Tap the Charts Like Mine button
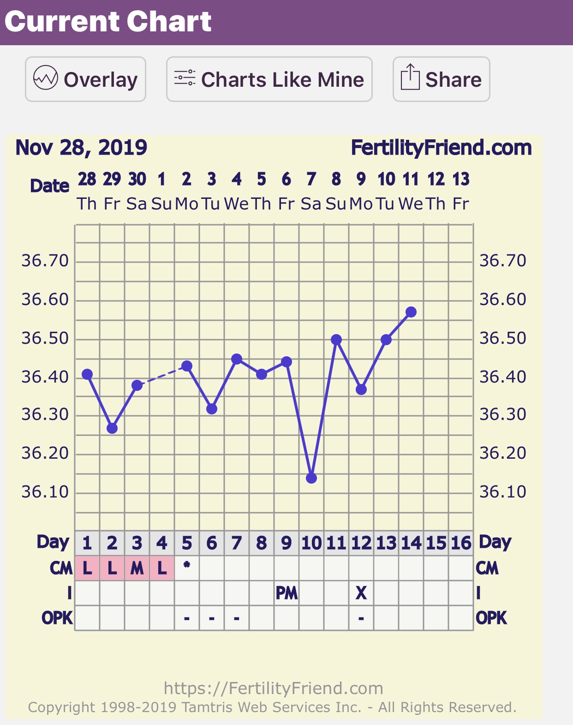573x725 pixels. [x=269, y=79]
